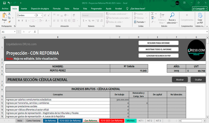Click the AutoSum sigma icon
The image size is (209, 123).
coord(153,13)
